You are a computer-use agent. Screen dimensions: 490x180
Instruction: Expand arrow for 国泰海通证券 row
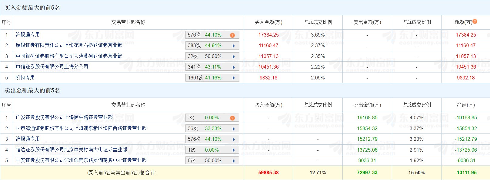234,129
